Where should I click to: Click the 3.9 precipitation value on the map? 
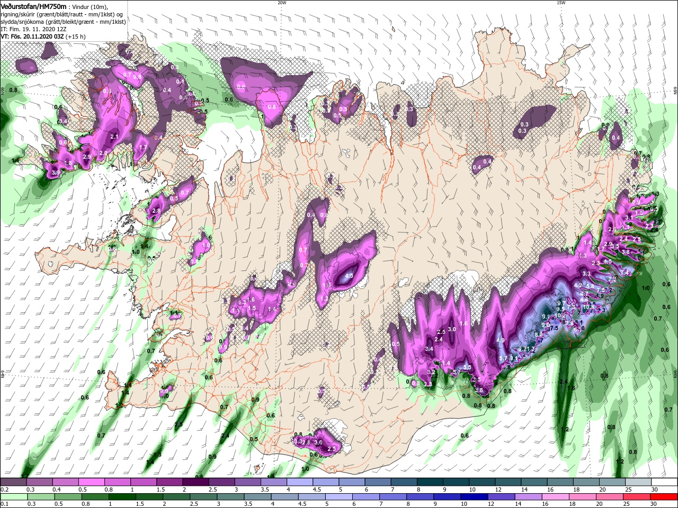[55, 173]
